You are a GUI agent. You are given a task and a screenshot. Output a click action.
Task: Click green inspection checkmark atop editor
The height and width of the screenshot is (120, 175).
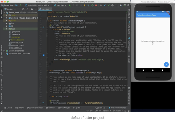(126, 12)
